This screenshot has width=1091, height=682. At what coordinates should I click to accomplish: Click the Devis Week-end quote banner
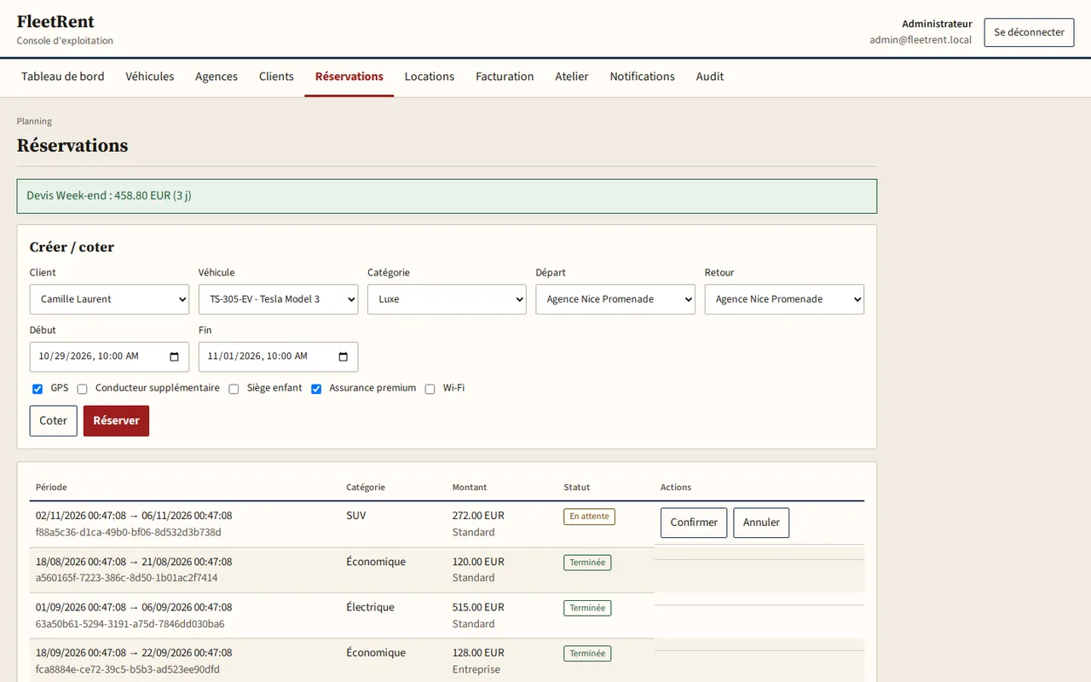(x=447, y=196)
